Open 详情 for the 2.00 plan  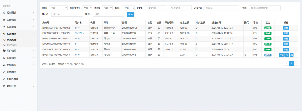(x=281, y=55)
